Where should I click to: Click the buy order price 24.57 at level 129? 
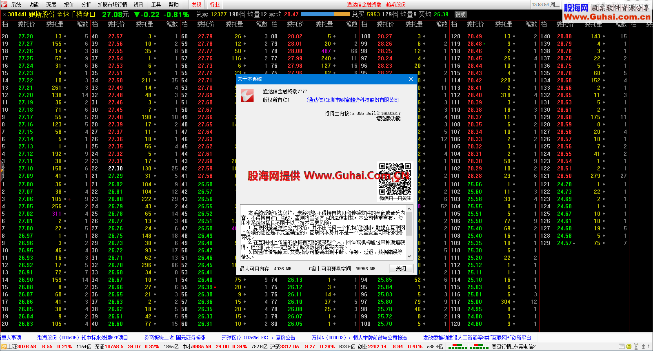tap(564, 243)
